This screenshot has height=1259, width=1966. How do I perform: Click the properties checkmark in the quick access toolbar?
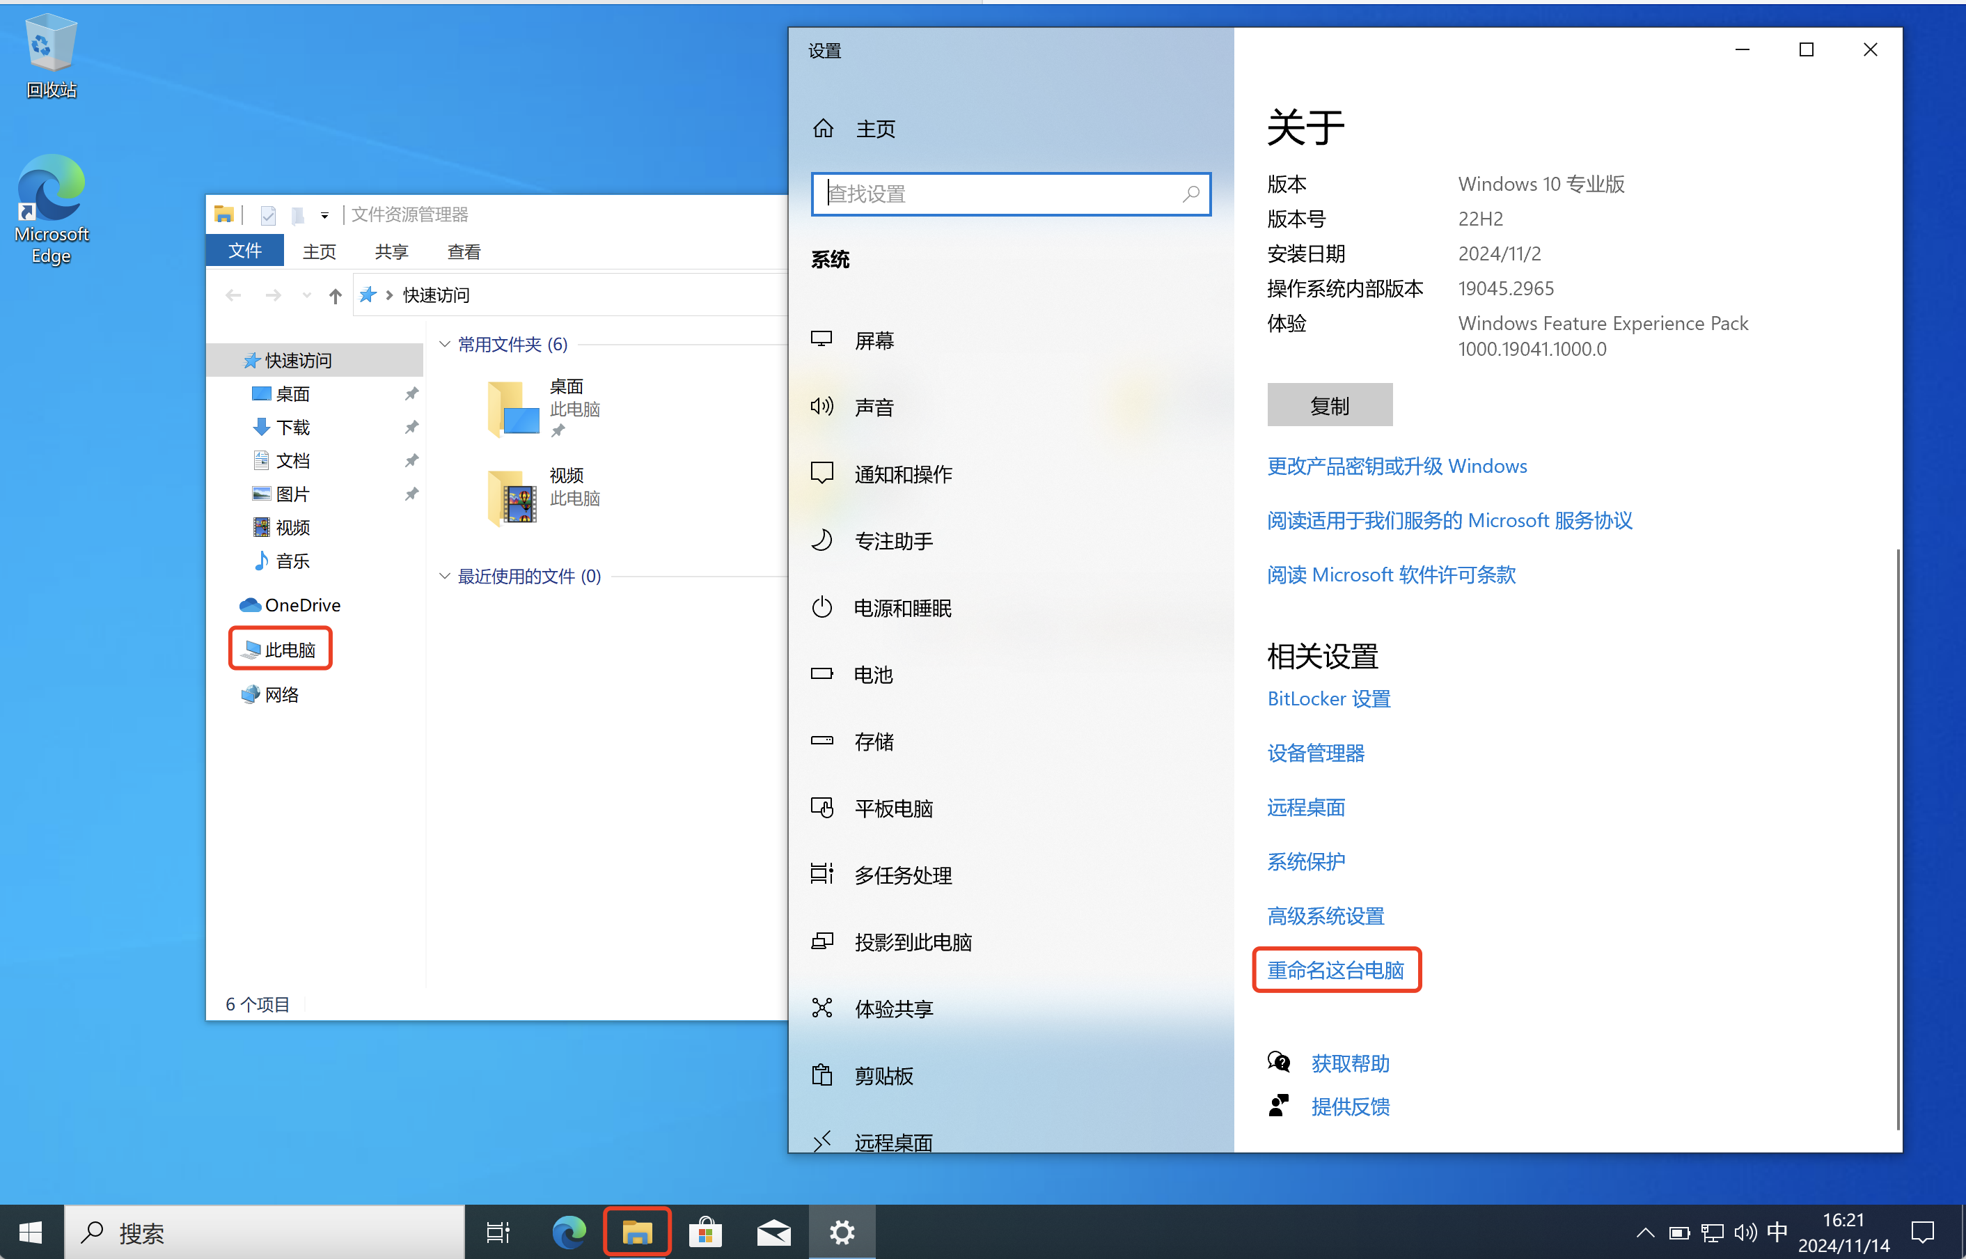[x=267, y=215]
